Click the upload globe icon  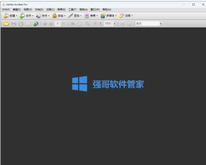pos(36,24)
